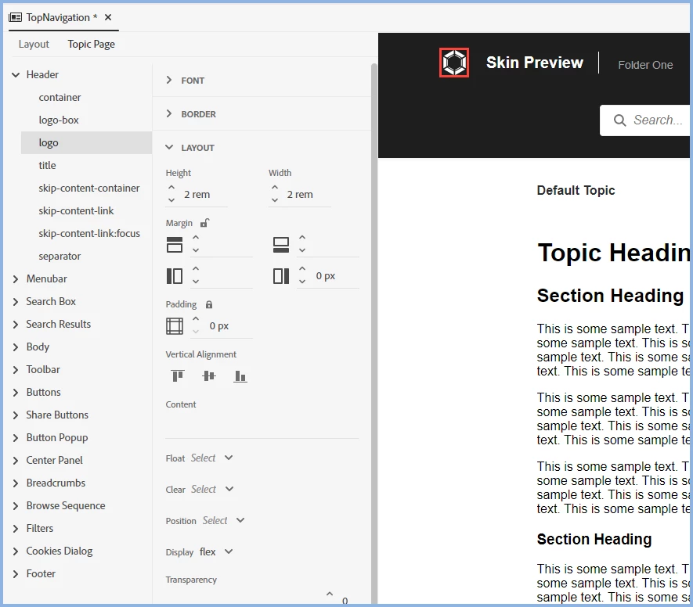Expand the Cookies Dialog group
Screen dimensions: 693x607
[16, 551]
